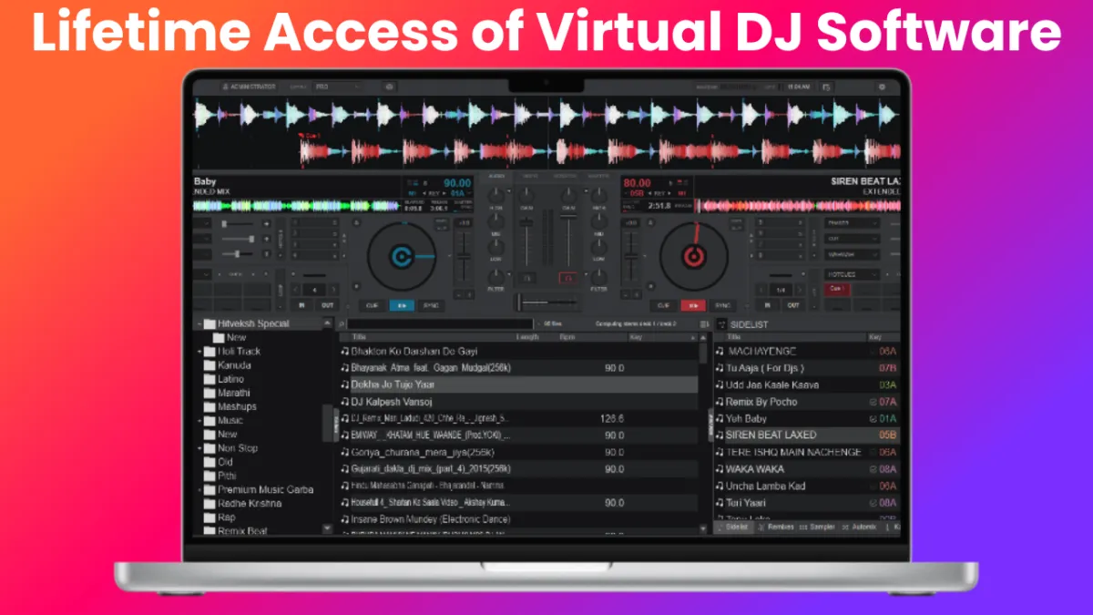This screenshot has width=1093, height=615.
Task: Select the Radhe Krishna folder
Action: click(x=243, y=503)
